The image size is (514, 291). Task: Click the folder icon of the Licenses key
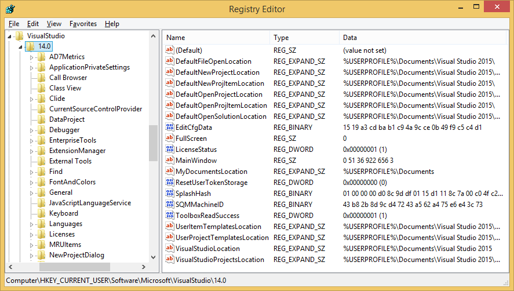pyautogui.click(x=41, y=234)
